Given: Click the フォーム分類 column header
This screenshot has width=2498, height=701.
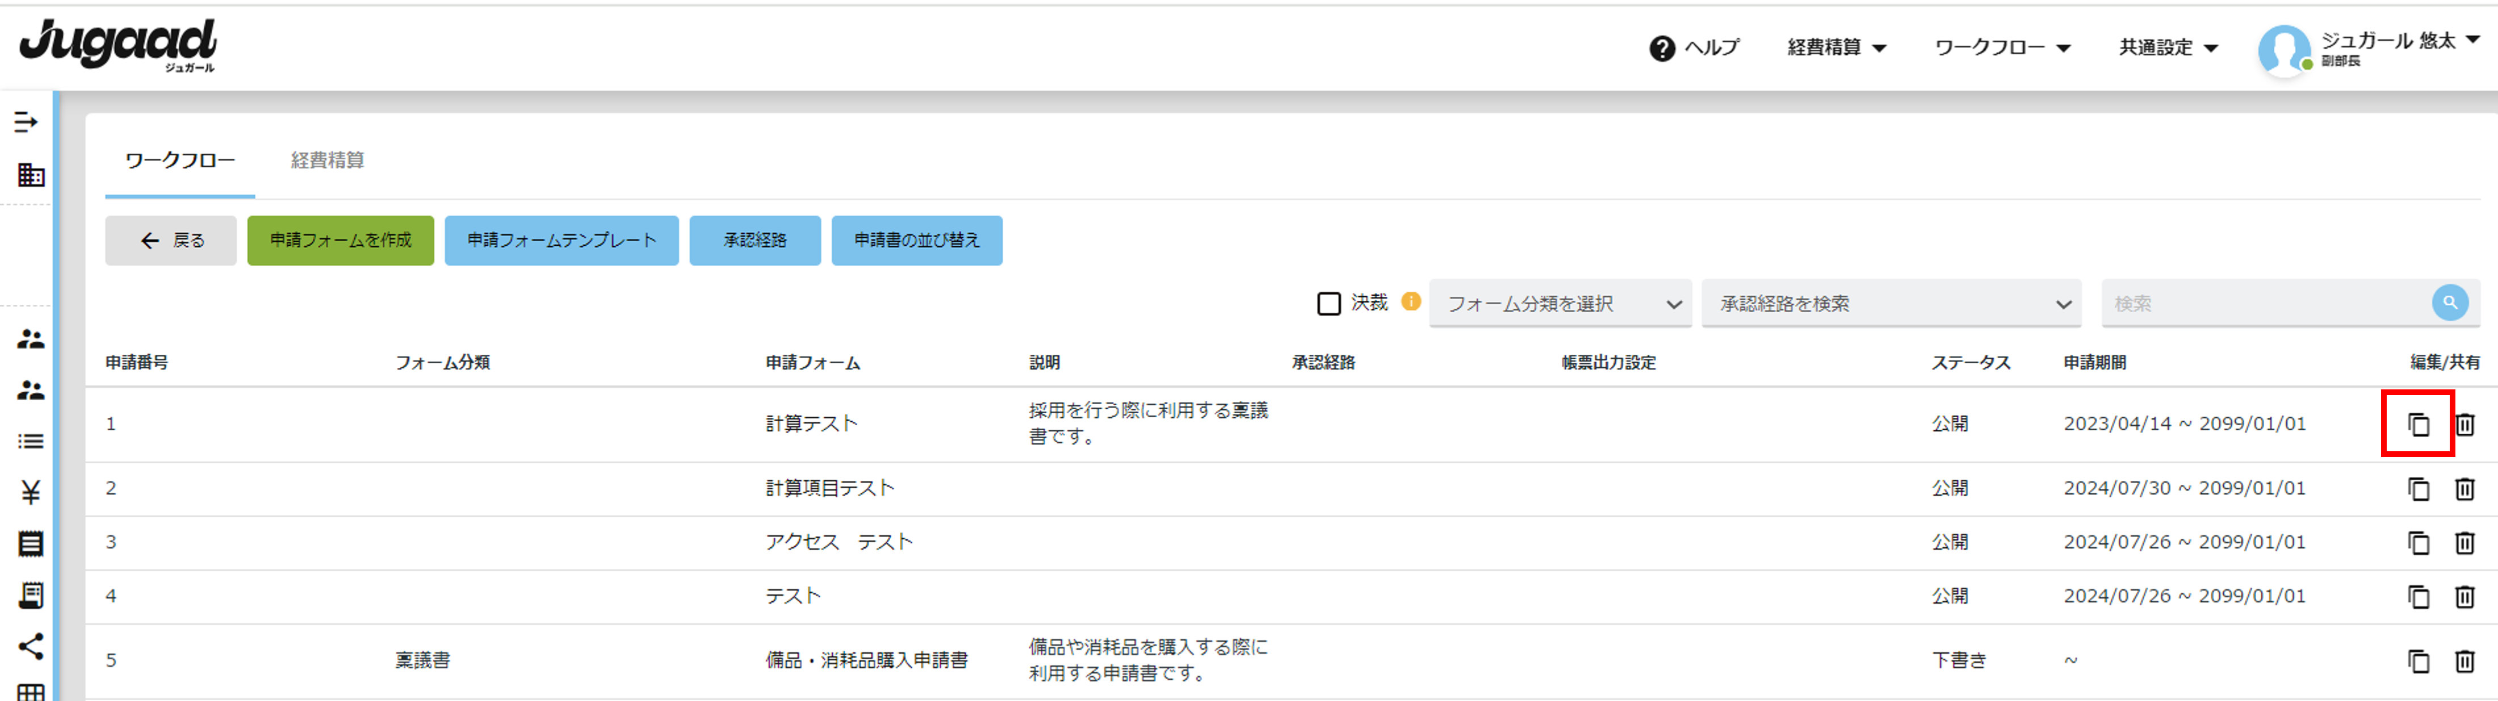Looking at the screenshot, I should [442, 363].
